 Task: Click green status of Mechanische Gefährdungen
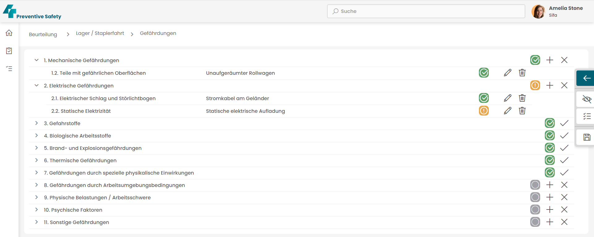pyautogui.click(x=535, y=60)
